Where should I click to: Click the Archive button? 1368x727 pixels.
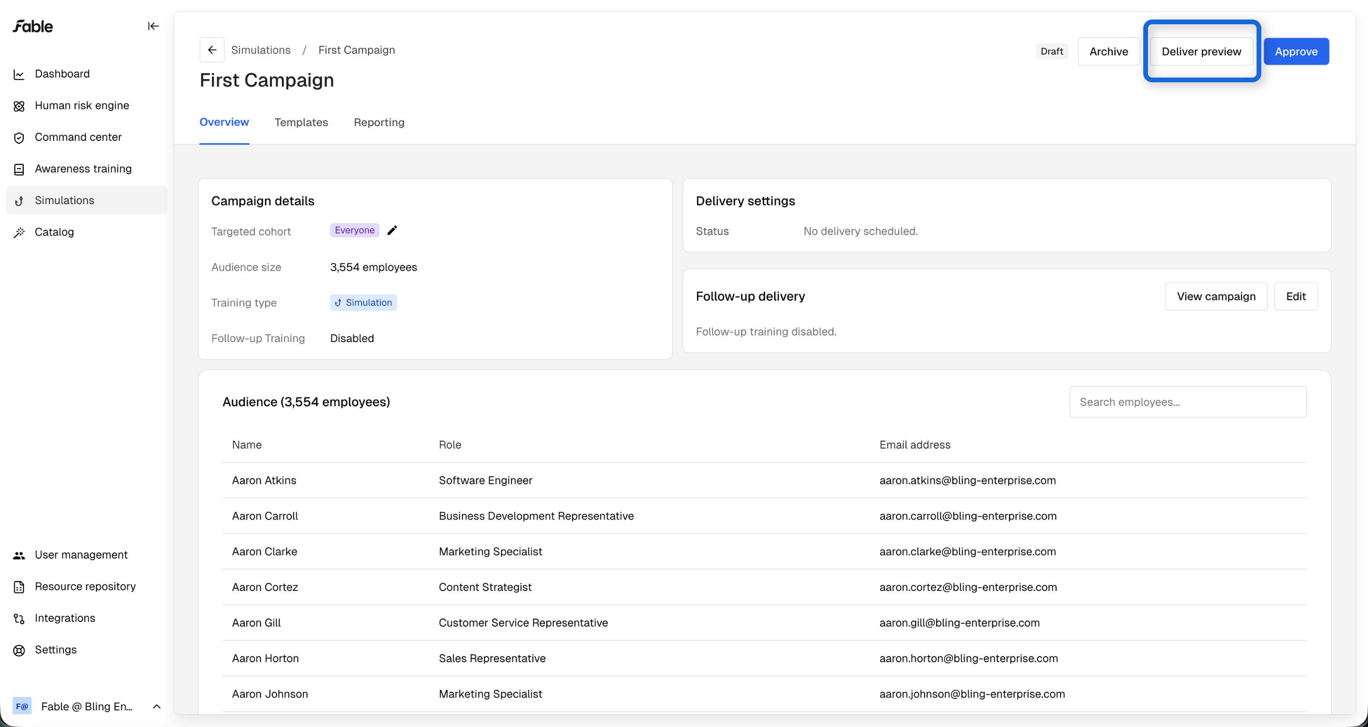tap(1109, 51)
